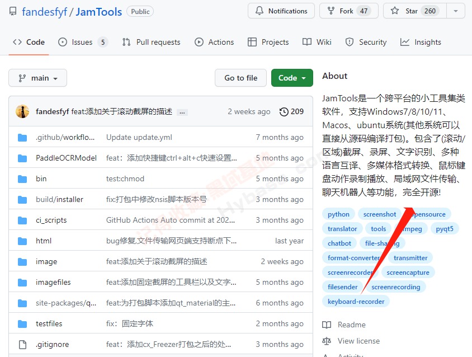Viewport: 472px width, 357px height.
Task: Click folder icon of bin row
Action: 22,179
